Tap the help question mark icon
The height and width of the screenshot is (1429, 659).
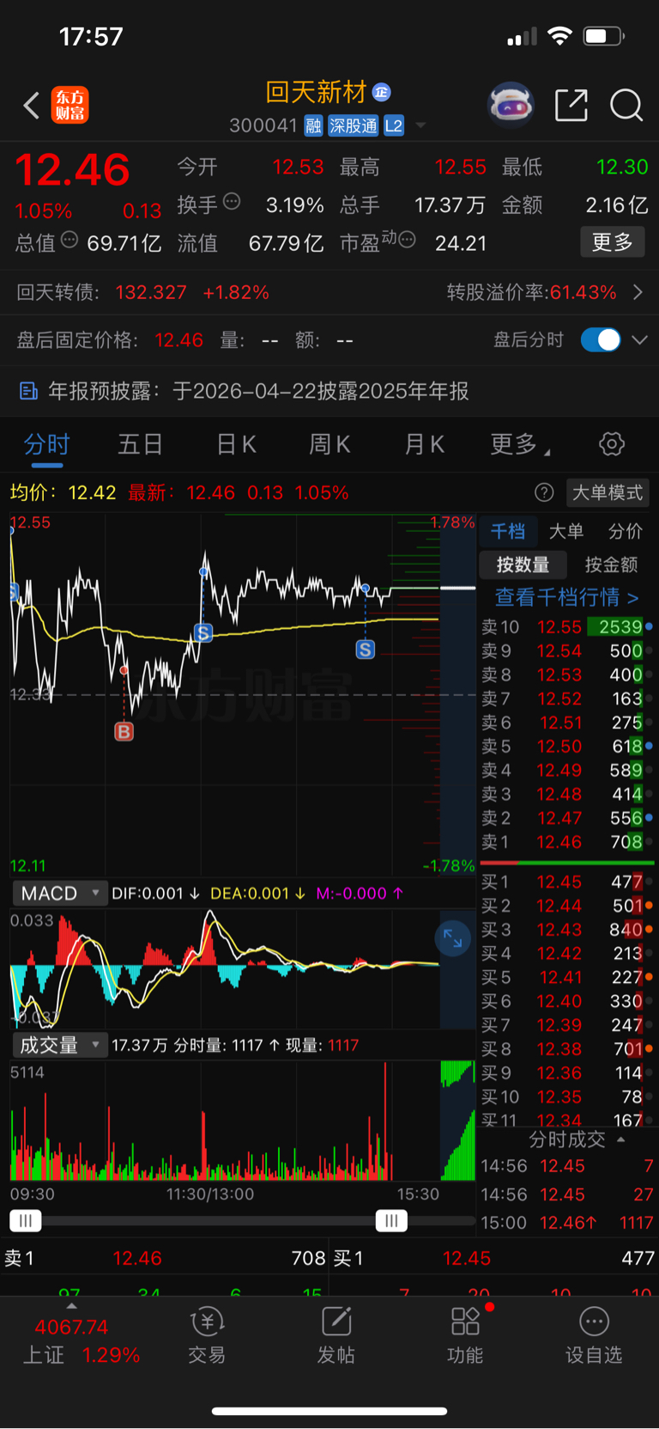tap(544, 492)
